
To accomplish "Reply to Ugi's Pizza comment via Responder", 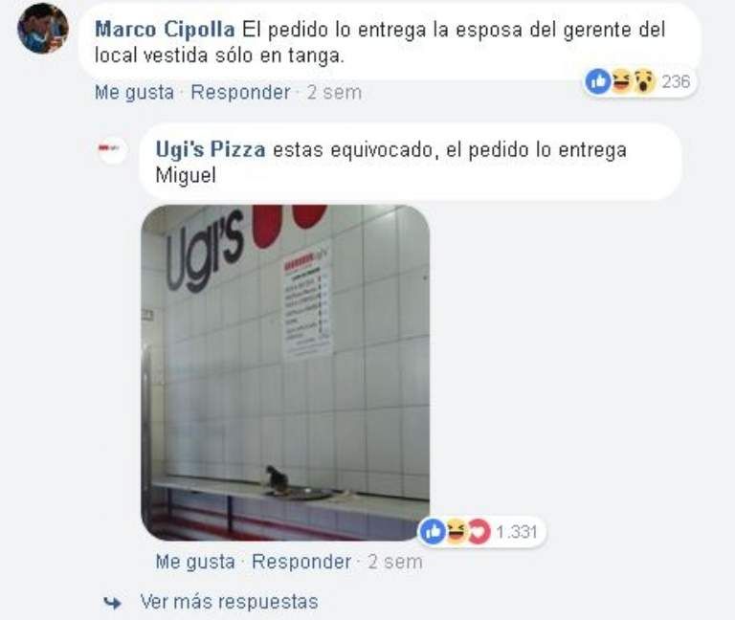I will tap(301, 562).
